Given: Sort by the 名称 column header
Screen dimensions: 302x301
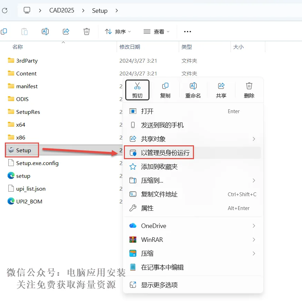Looking at the screenshot, I should coord(18,47).
